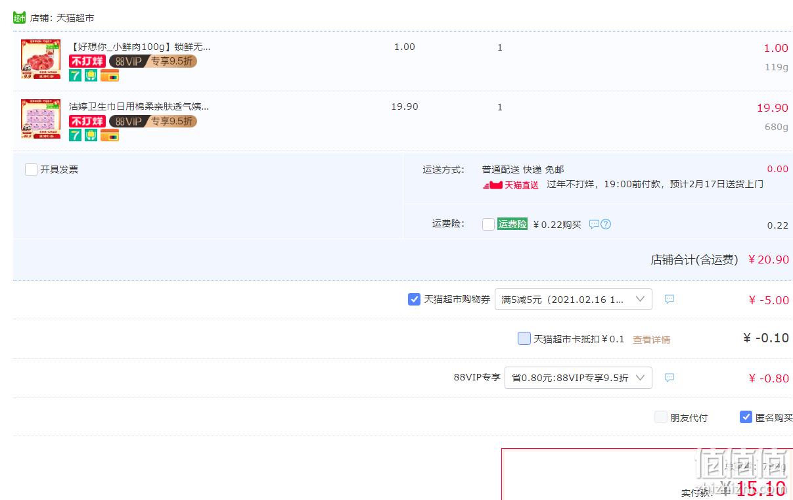Tick the 运费险 shipping insurance checkbox
Screen dimensions: 793x500
pyautogui.click(x=488, y=224)
